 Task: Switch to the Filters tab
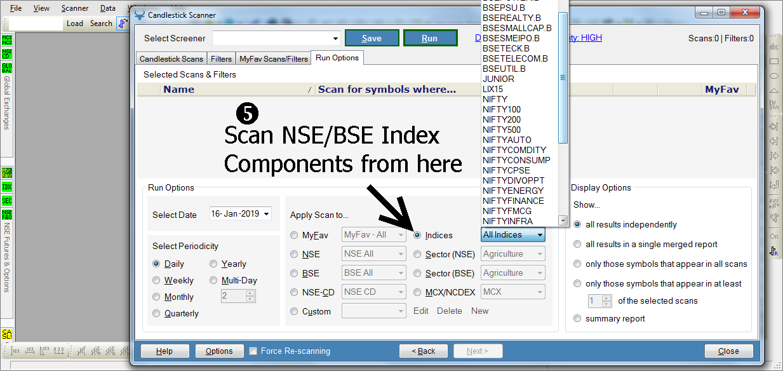(221, 58)
